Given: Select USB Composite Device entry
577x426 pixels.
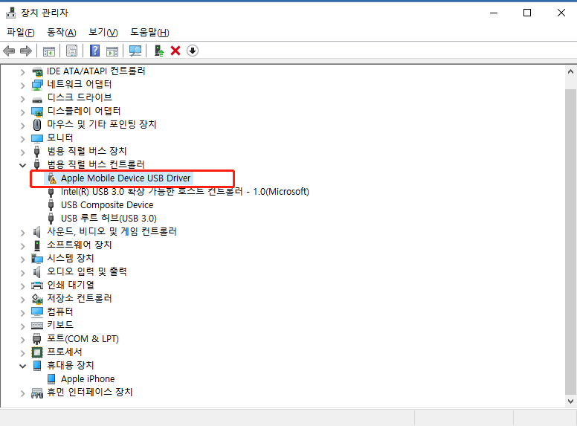Looking at the screenshot, I should pos(107,205).
